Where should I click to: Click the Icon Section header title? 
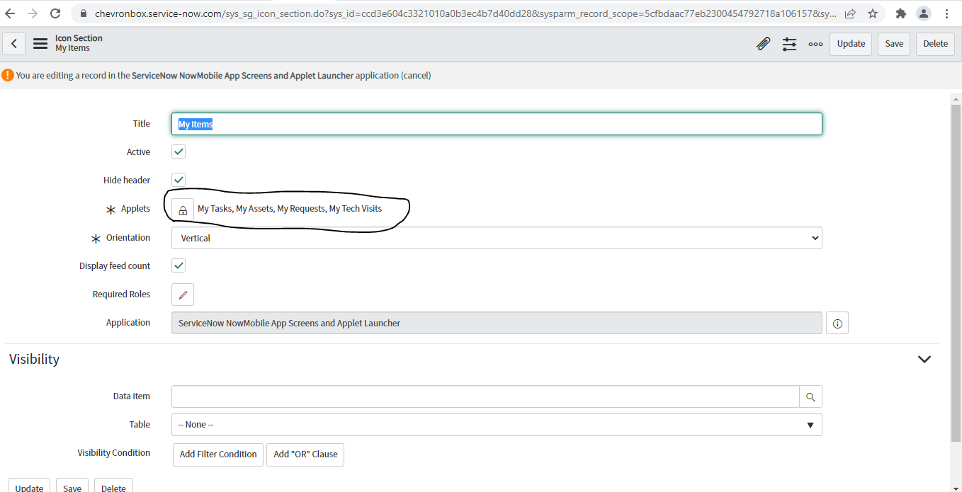(79, 38)
